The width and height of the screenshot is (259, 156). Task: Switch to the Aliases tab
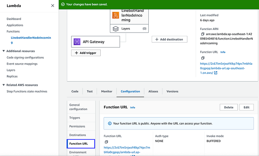(x=153, y=91)
